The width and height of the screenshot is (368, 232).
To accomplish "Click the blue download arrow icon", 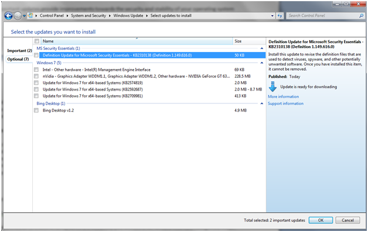I will click(x=272, y=86).
